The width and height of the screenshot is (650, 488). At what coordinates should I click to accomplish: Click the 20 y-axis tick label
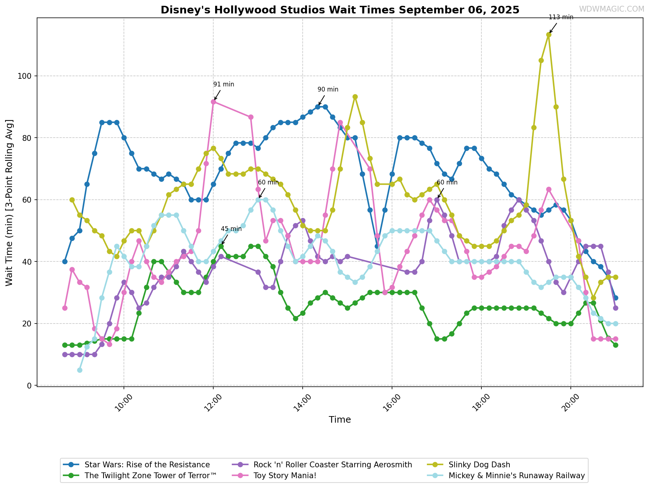[28, 324]
